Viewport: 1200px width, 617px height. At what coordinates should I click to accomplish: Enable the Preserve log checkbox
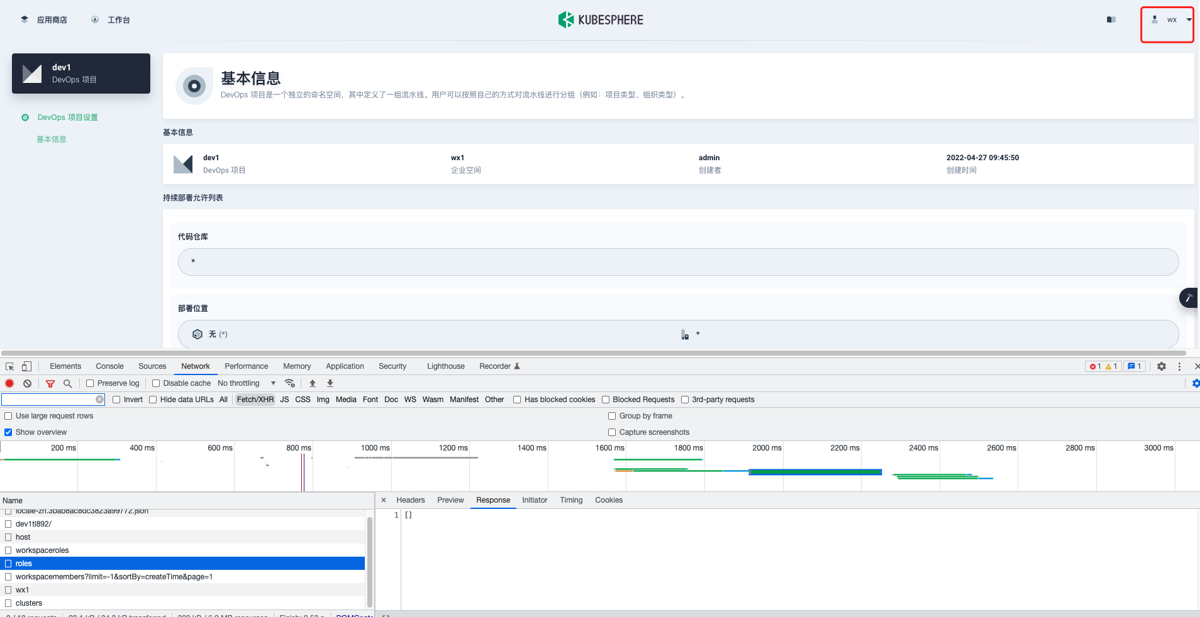91,383
